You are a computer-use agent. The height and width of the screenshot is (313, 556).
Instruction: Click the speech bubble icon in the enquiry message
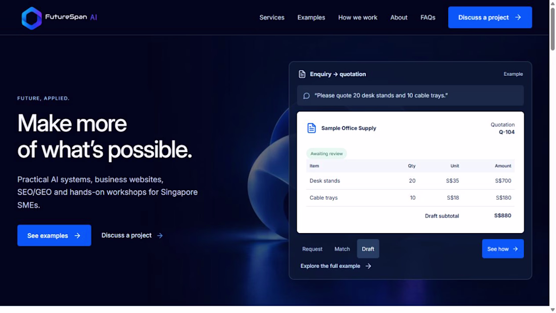(306, 96)
